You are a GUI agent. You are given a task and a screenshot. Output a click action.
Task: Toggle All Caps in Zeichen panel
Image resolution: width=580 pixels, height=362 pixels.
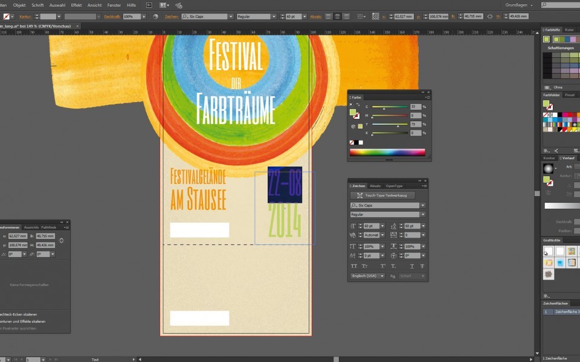(354, 266)
